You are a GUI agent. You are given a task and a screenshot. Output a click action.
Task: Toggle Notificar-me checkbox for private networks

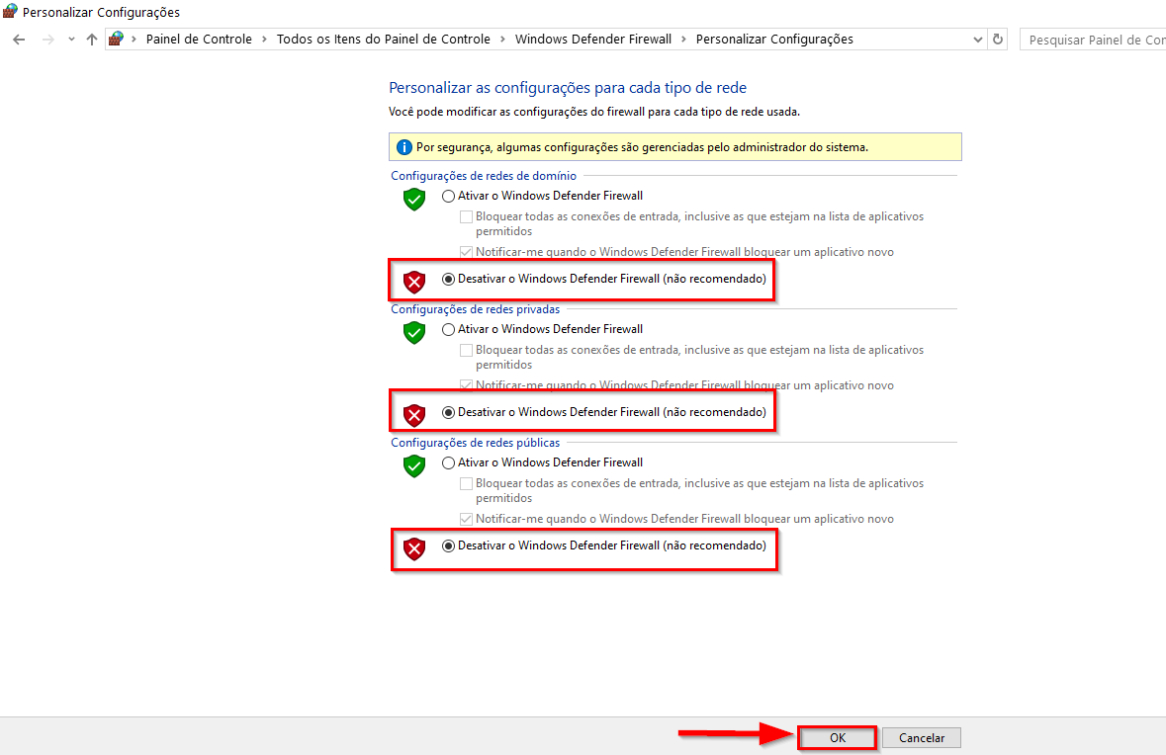(x=466, y=385)
